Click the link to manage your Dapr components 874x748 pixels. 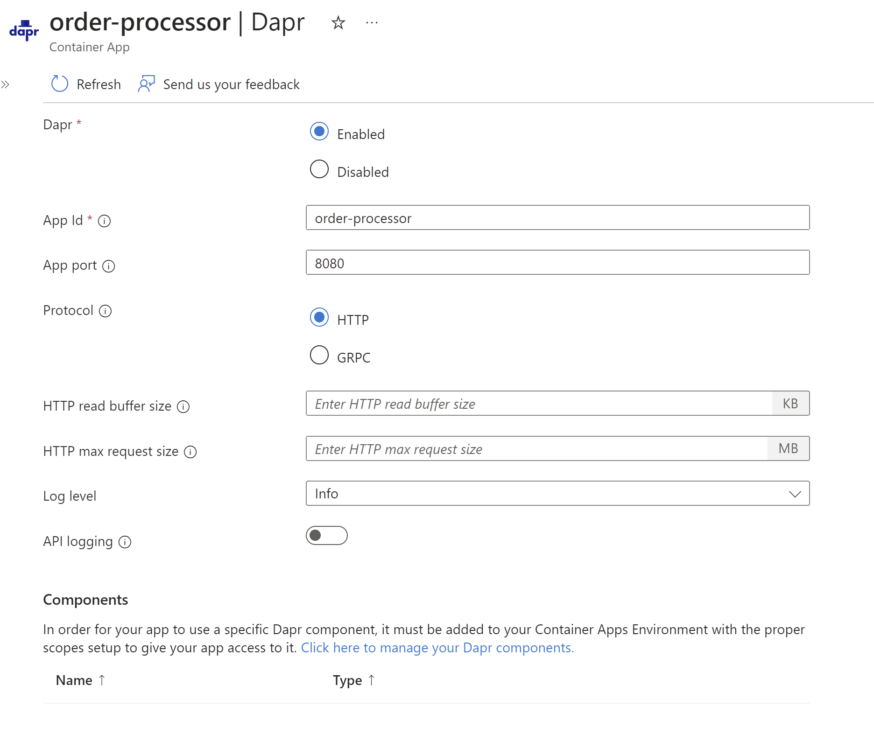437,648
